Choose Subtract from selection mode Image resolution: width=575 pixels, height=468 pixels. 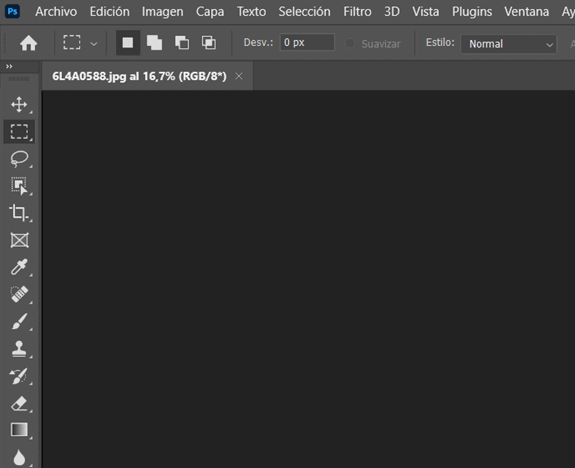(x=182, y=43)
